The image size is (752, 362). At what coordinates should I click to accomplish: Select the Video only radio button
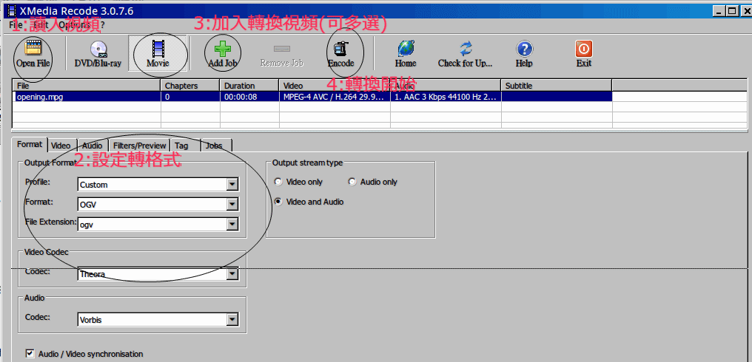pyautogui.click(x=278, y=182)
